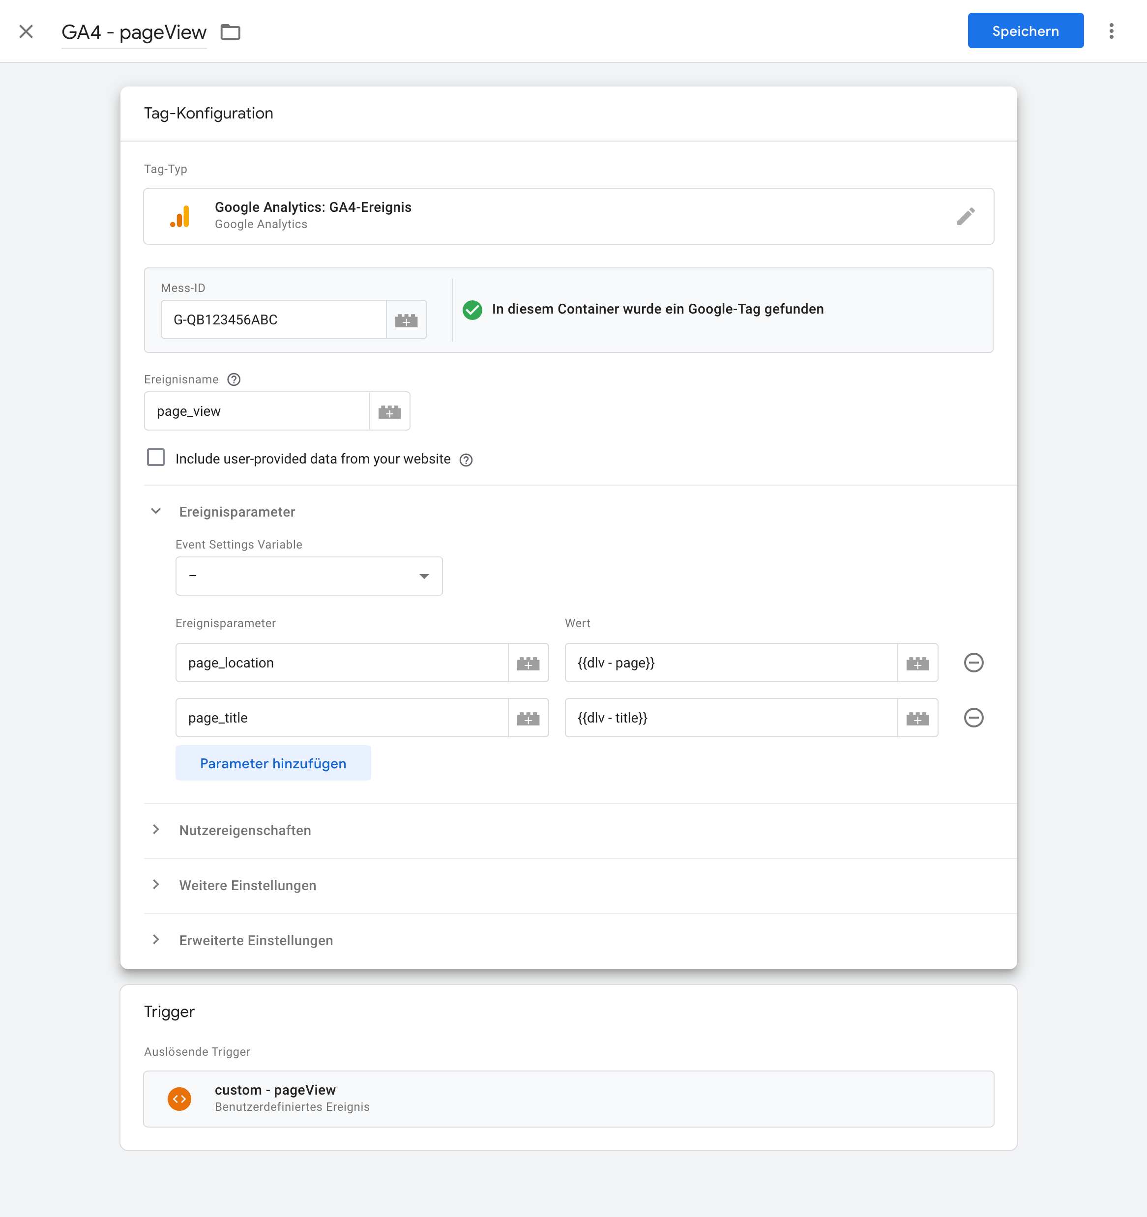Remove the page_title parameter row
The width and height of the screenshot is (1147, 1217).
point(973,718)
